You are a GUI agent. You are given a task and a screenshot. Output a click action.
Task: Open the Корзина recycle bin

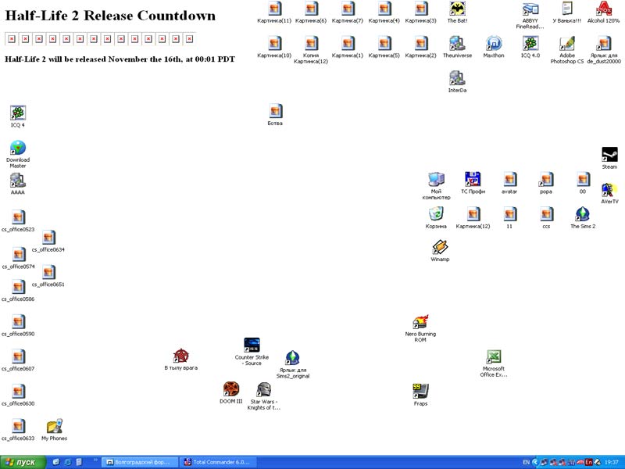[x=436, y=214]
